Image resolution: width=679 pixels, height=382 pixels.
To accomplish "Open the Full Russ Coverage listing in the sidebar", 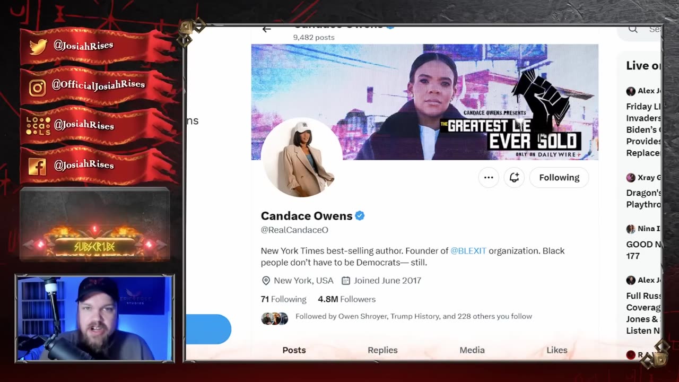I will [x=643, y=313].
